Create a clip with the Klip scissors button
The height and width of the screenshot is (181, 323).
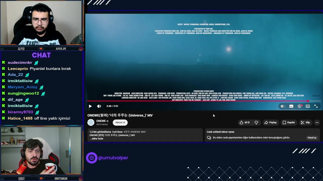click(305, 122)
